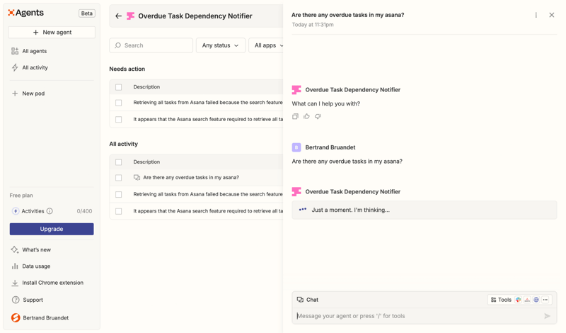Click the send message arrow

coord(547,316)
